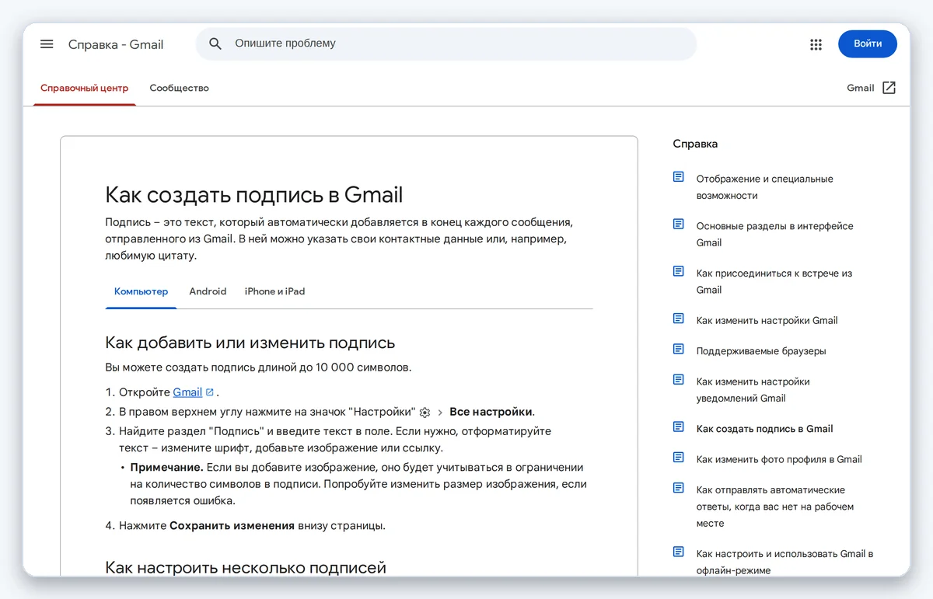Select the "Компьютер" platform tab

(141, 291)
